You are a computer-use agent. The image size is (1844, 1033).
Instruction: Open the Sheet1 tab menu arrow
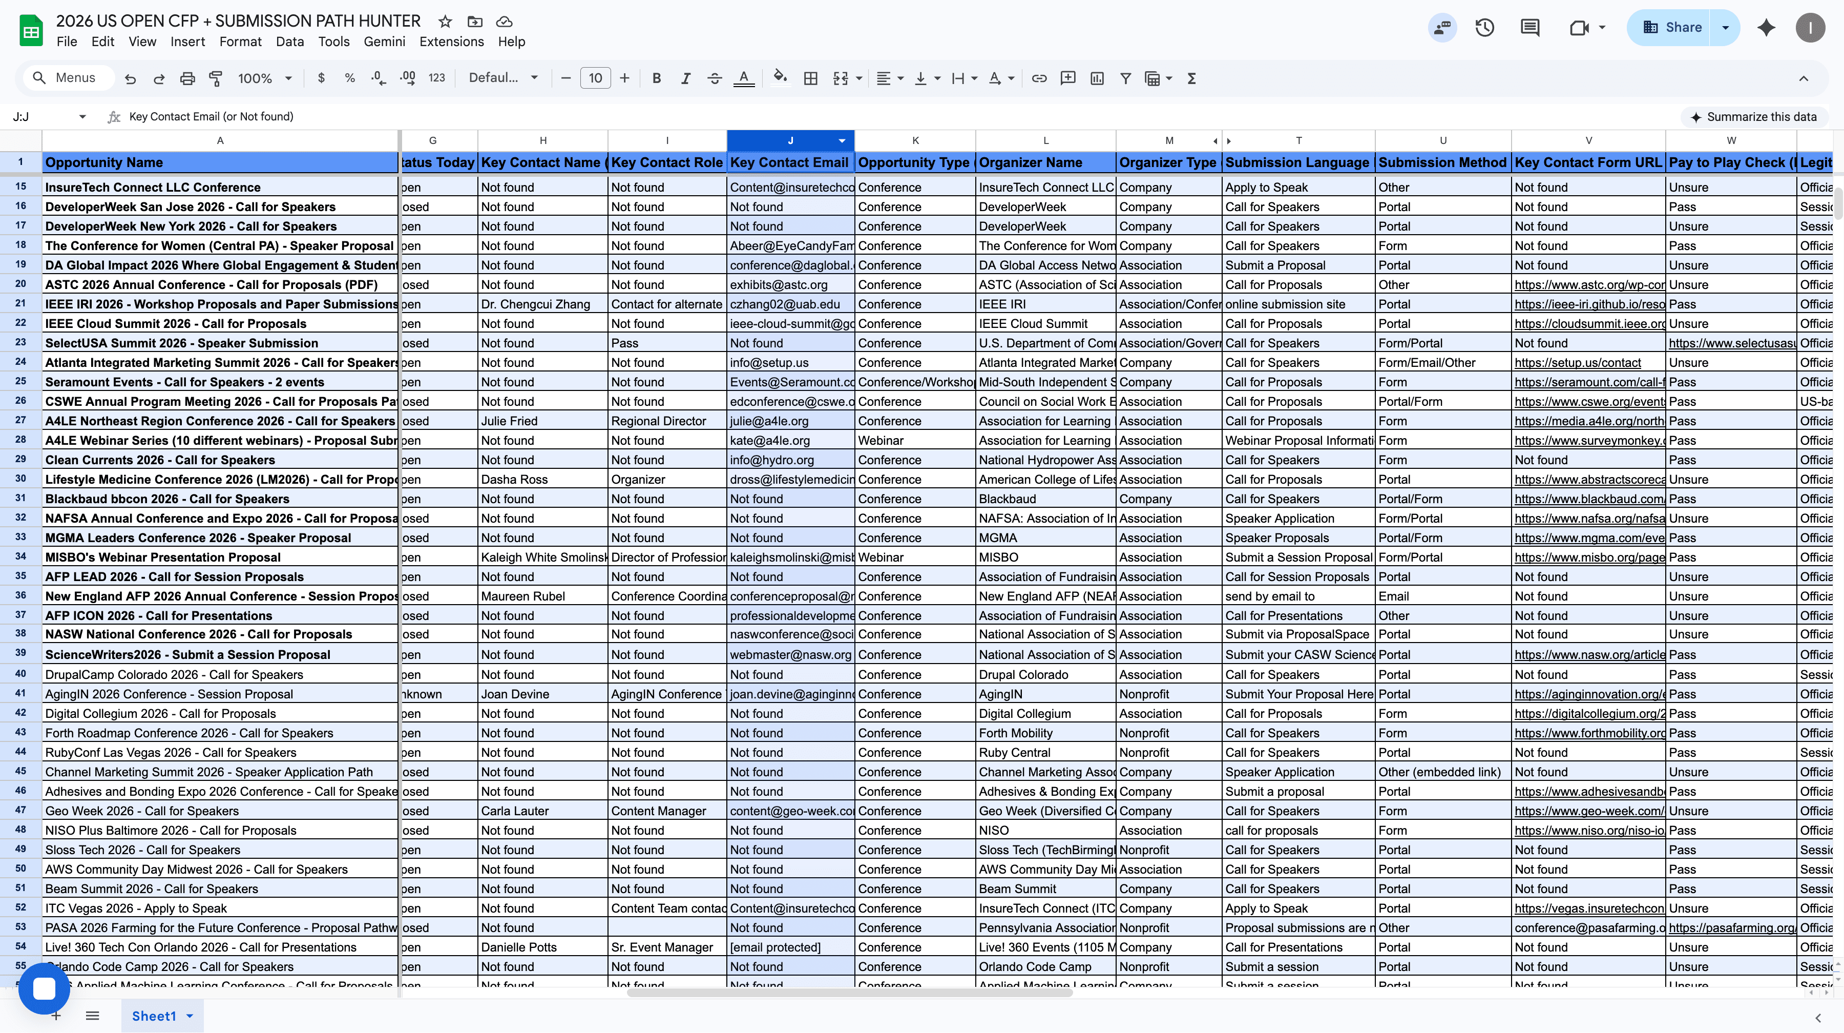[x=190, y=1016]
